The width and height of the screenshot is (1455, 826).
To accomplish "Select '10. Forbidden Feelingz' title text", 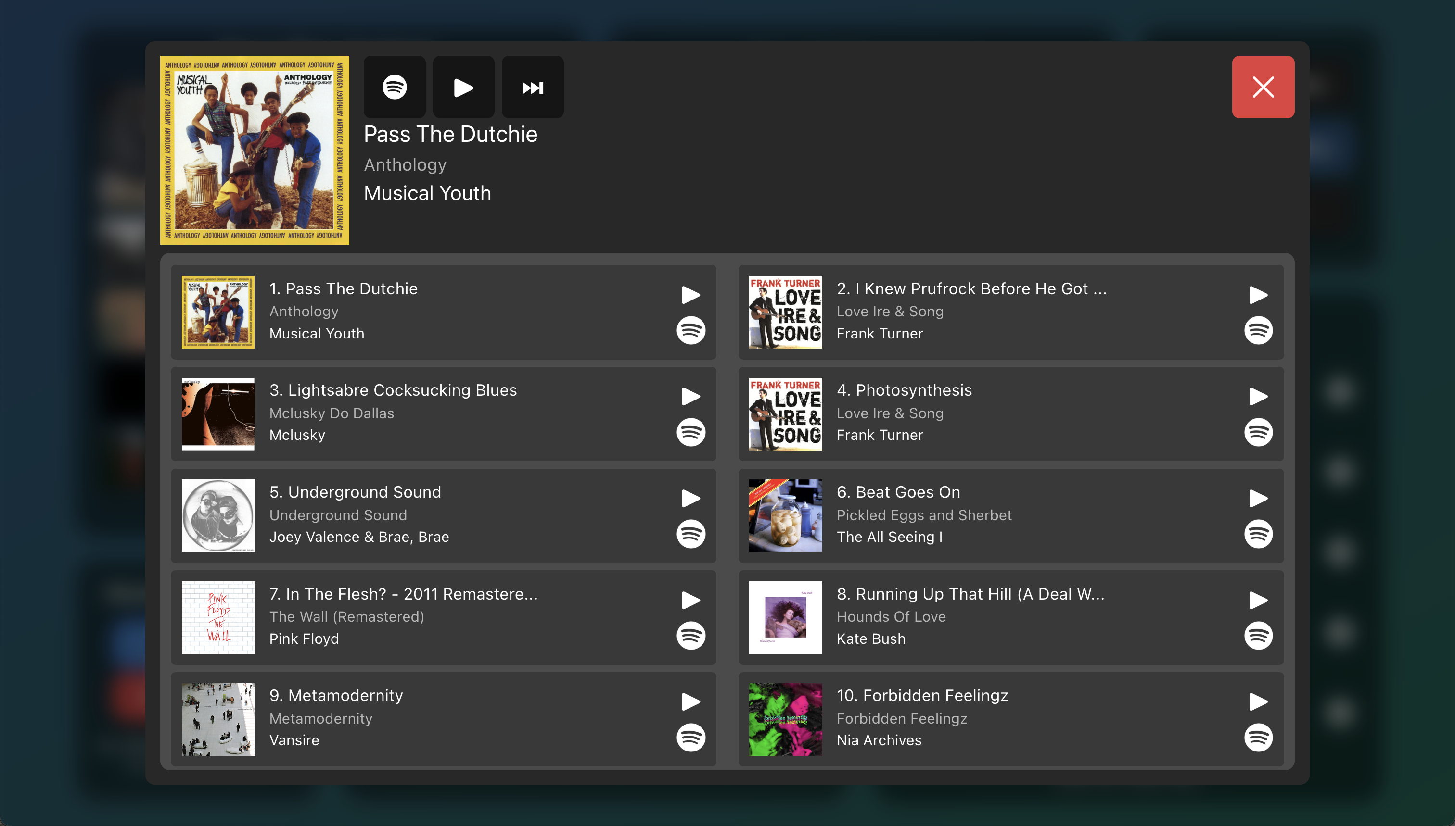I will [x=922, y=696].
